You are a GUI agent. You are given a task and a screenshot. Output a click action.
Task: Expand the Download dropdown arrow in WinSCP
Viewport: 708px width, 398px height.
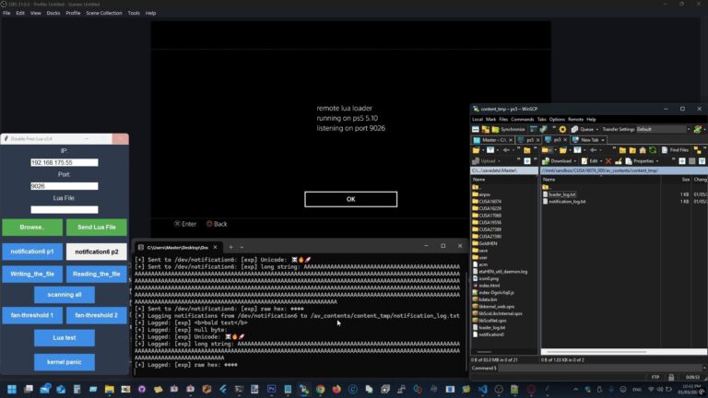click(575, 161)
